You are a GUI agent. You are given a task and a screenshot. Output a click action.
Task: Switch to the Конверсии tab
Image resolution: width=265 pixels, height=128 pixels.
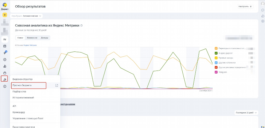(32, 38)
